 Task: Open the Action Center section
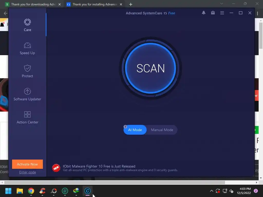(x=27, y=117)
